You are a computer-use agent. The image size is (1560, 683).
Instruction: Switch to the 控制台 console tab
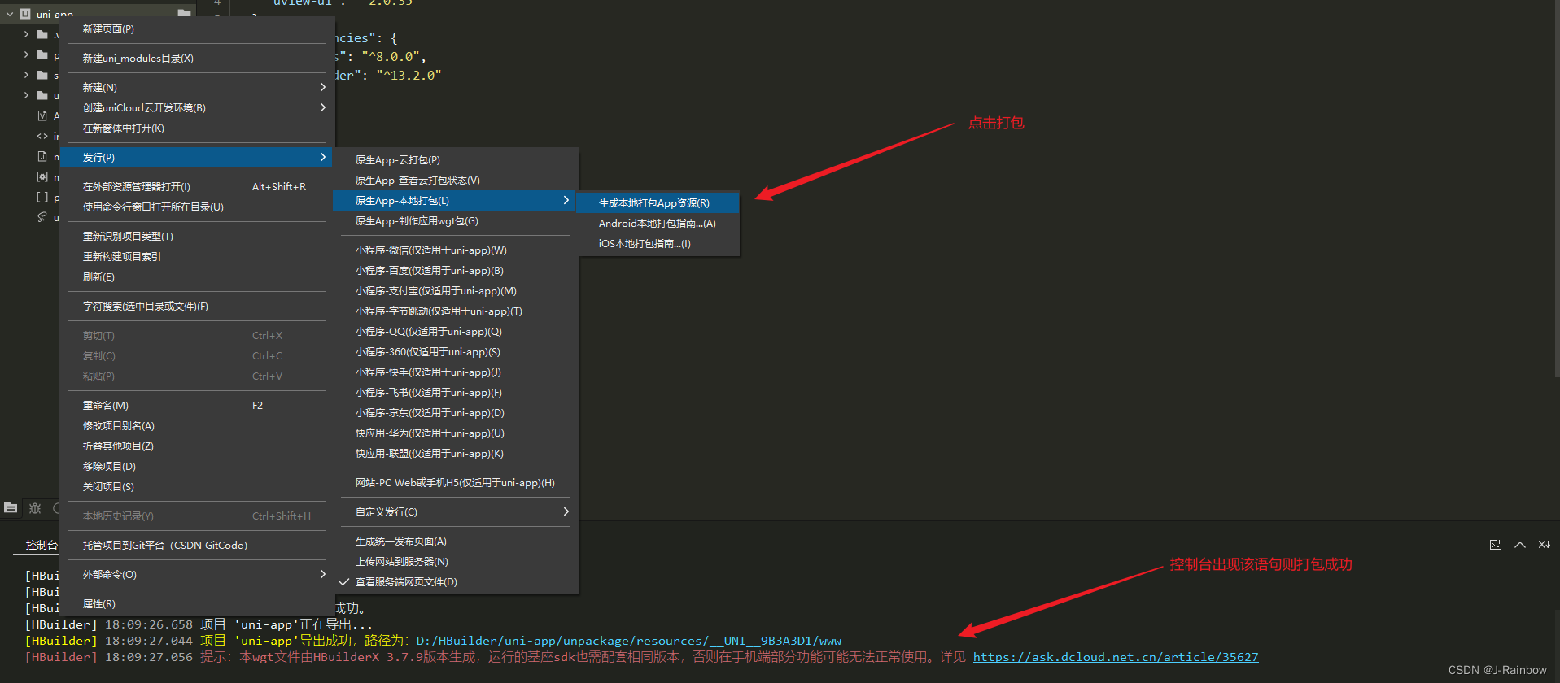(x=42, y=545)
